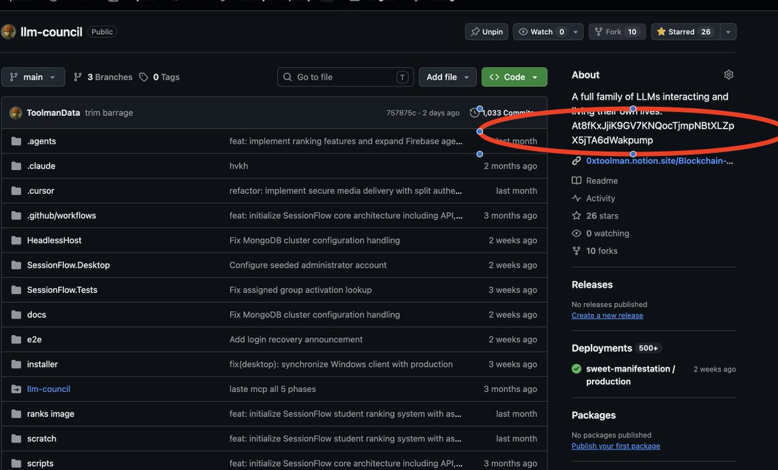Click folder icon beside ranks image
778x470 pixels.
16,414
